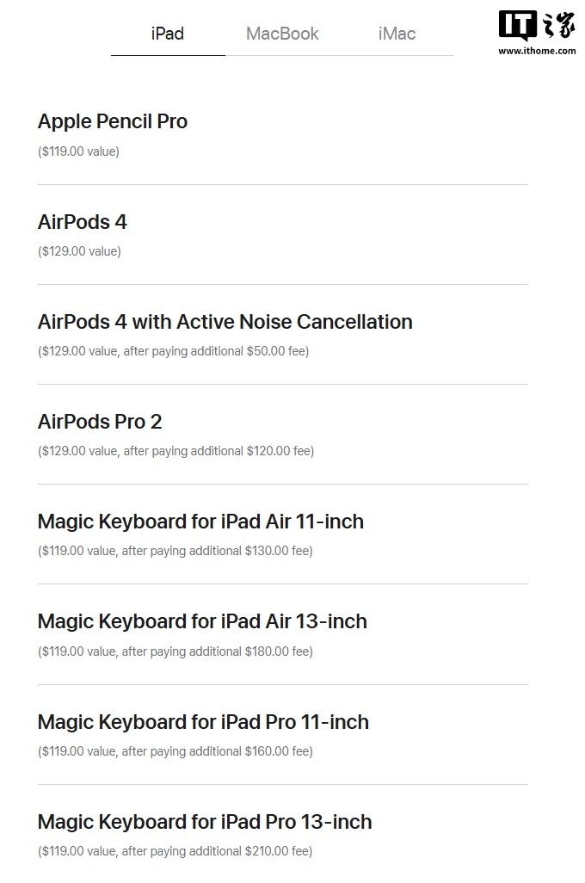Select the iPad tab
Image resolution: width=585 pixels, height=883 pixels.
(168, 34)
